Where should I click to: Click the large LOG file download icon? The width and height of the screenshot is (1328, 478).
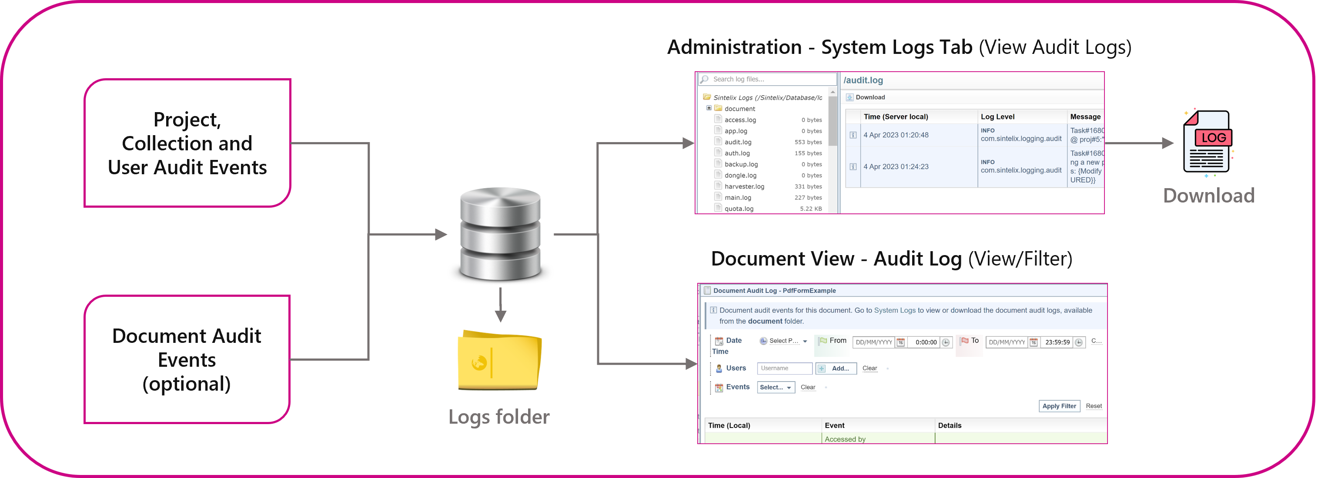pyautogui.click(x=1208, y=142)
